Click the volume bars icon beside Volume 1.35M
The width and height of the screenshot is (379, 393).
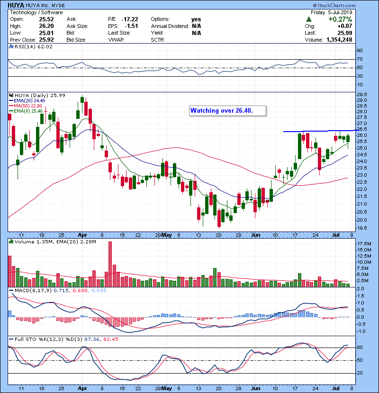coord(11,241)
